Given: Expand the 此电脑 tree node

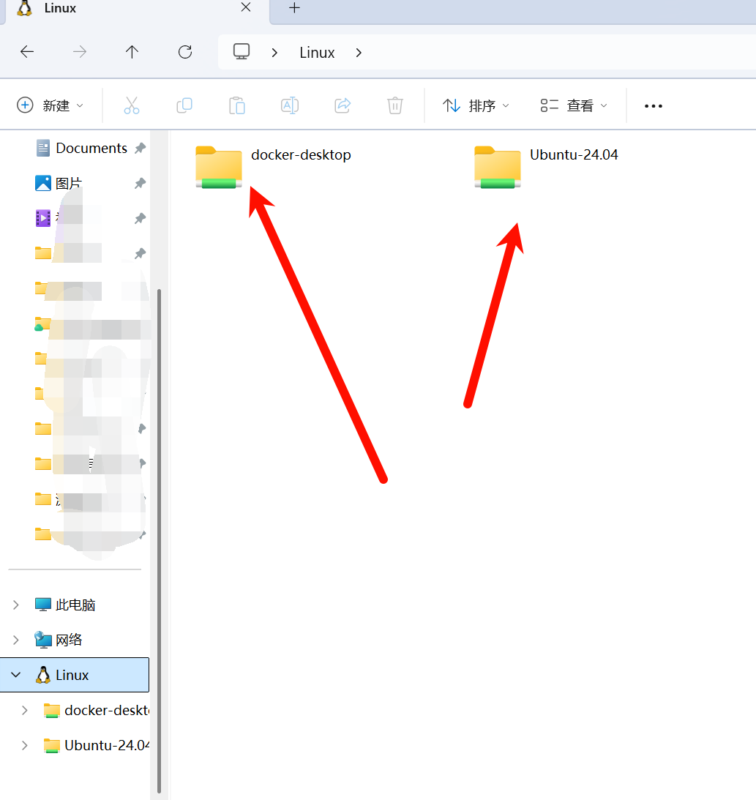Looking at the screenshot, I should click(16, 605).
